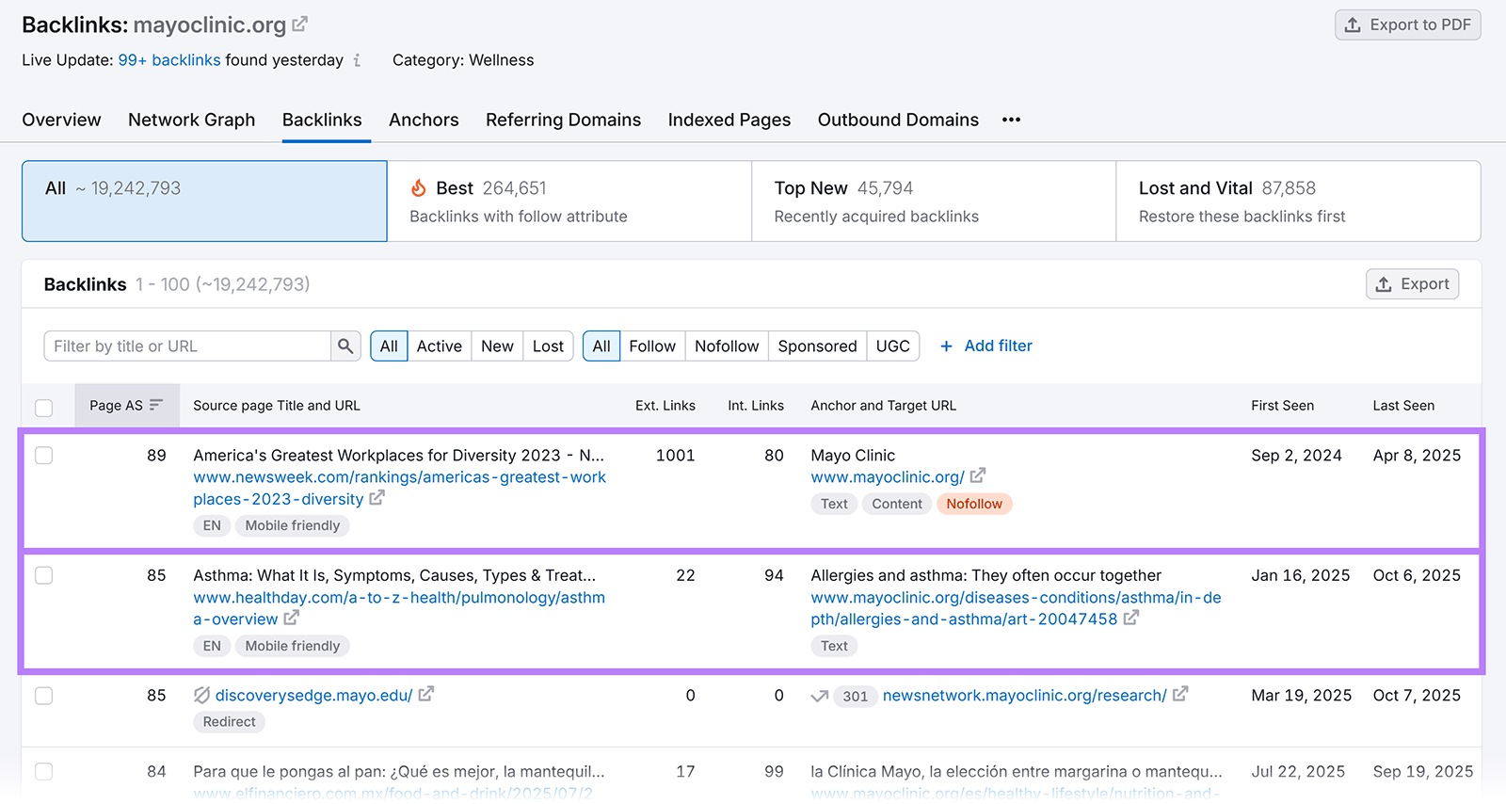Click the redirect arrow icon before 301

tap(820, 697)
